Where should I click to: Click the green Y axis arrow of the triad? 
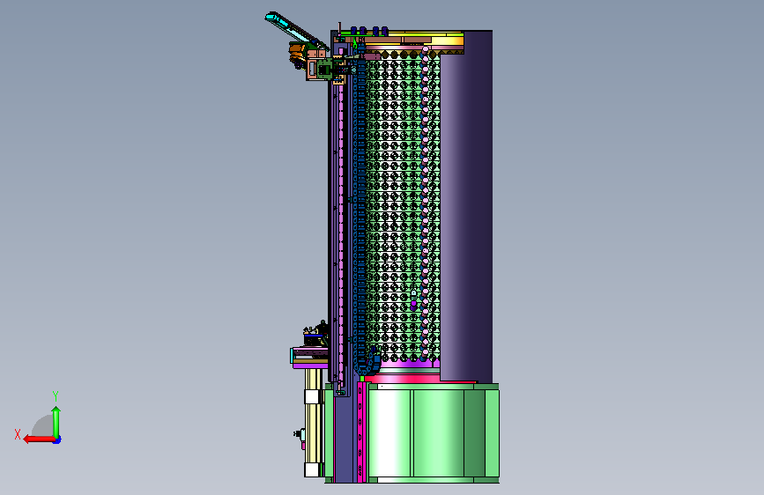[x=56, y=422]
